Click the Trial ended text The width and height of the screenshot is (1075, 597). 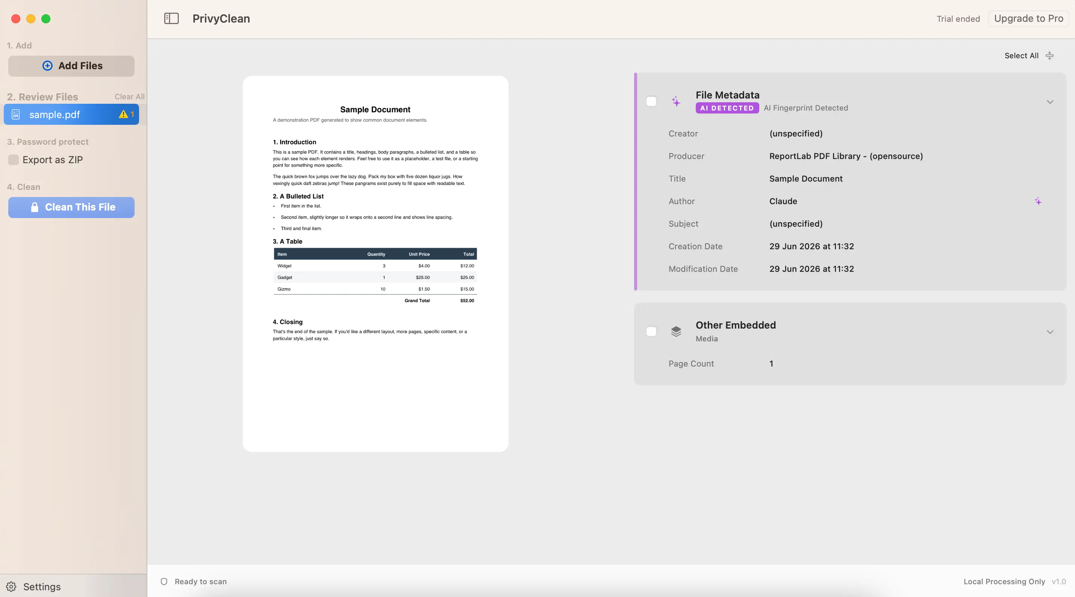pyautogui.click(x=958, y=19)
